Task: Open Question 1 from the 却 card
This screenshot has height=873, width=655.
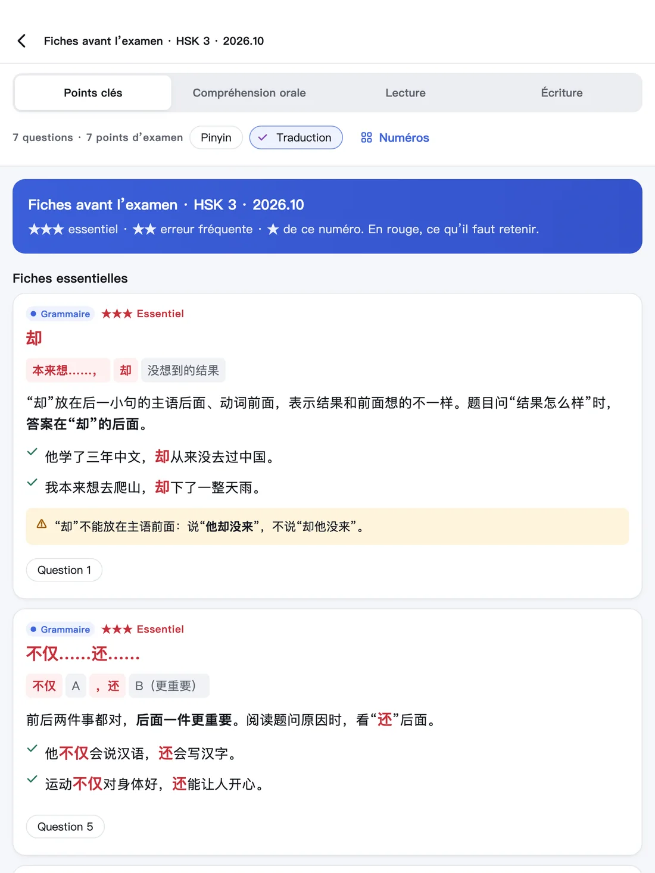Action: (64, 570)
